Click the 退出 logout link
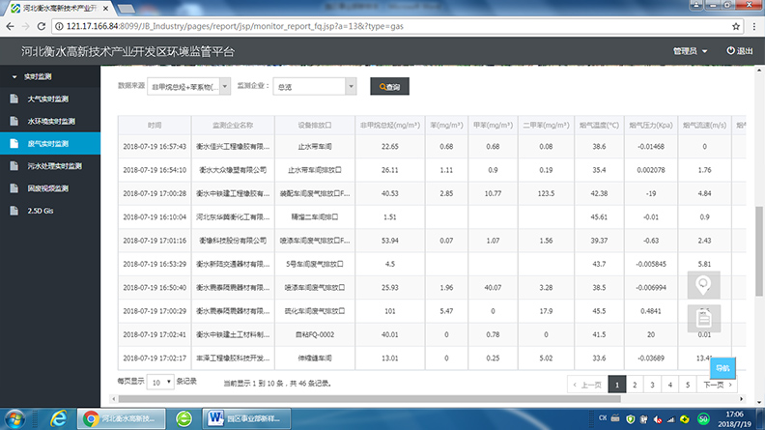Screen dimensions: 765x430 pos(740,51)
